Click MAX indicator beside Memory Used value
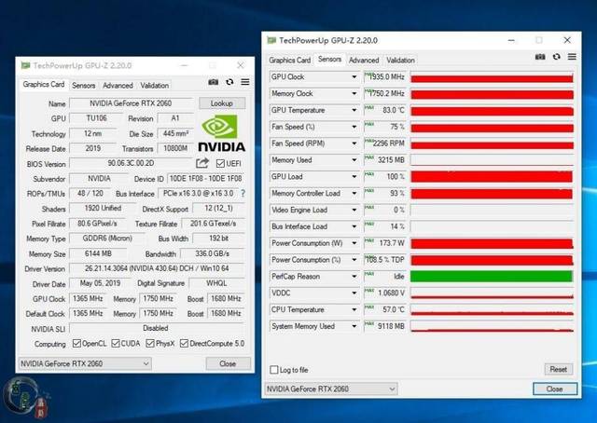Screen dimensions: 597x423 click(x=369, y=157)
